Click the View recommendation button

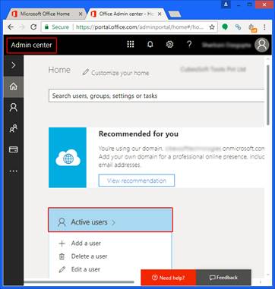[137, 181]
